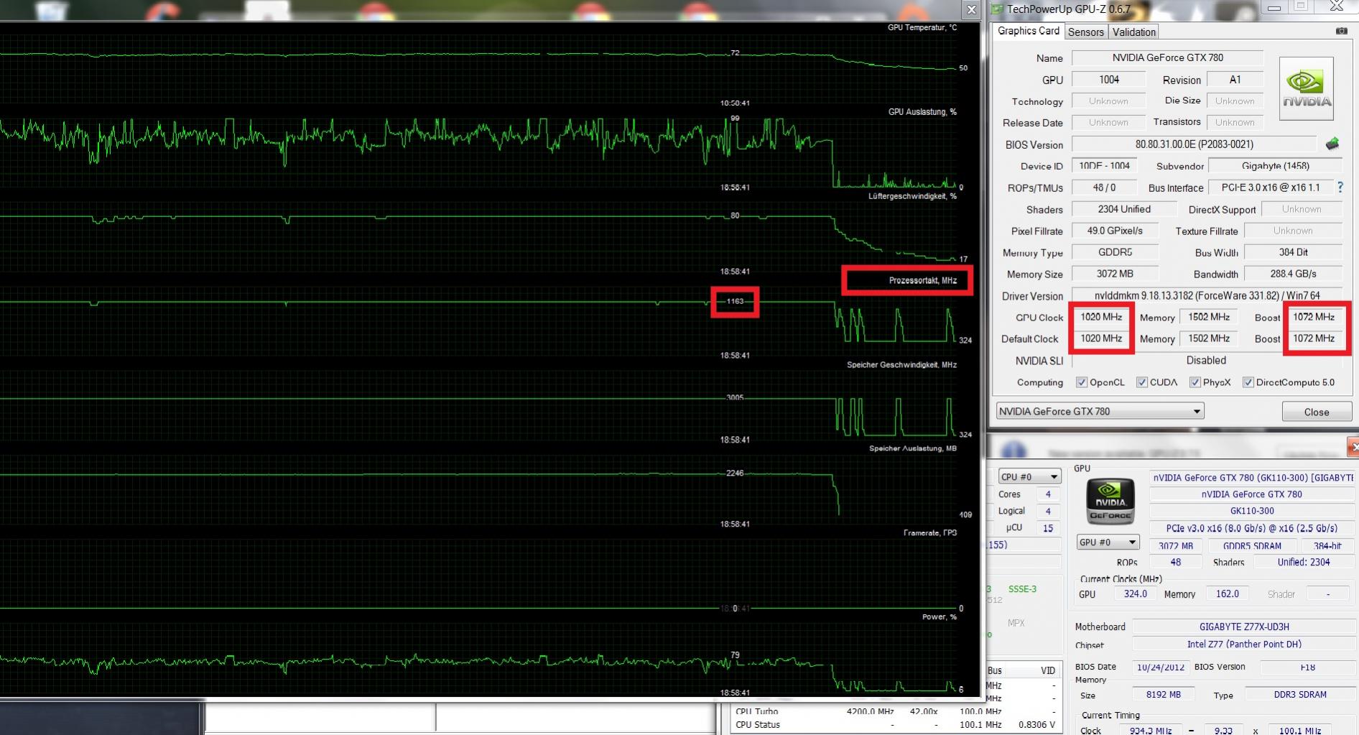Switch to the Graphics Card tab
The height and width of the screenshot is (735, 1359).
[x=1028, y=31]
